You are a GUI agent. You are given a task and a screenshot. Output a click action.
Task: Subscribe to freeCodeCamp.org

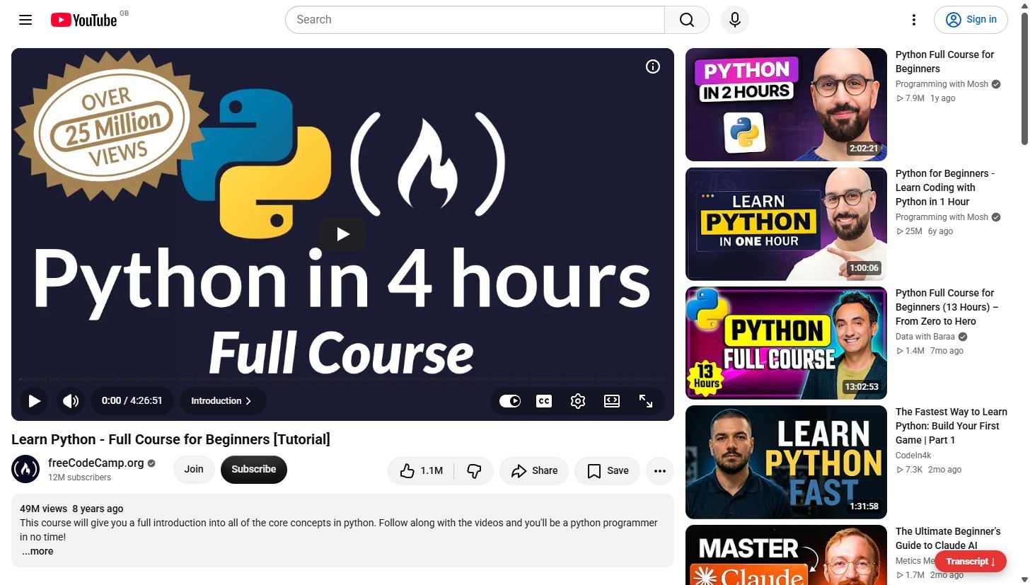coord(254,470)
